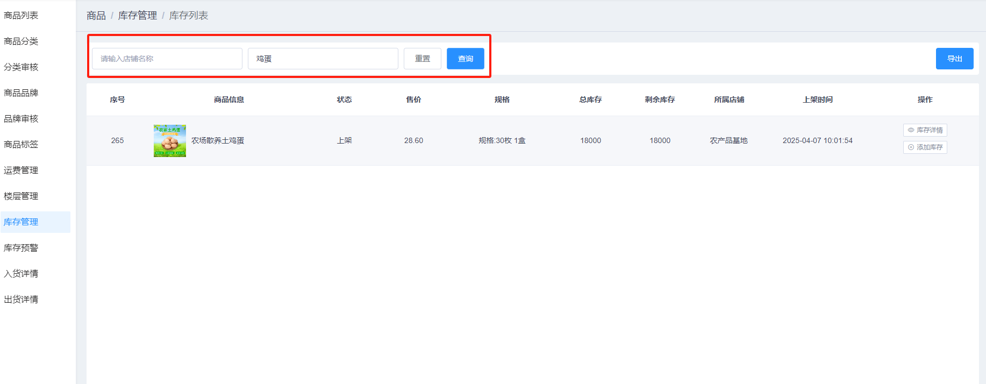Go to 运费管理 in the sidebar
Image resolution: width=986 pixels, height=384 pixels.
pyautogui.click(x=22, y=170)
